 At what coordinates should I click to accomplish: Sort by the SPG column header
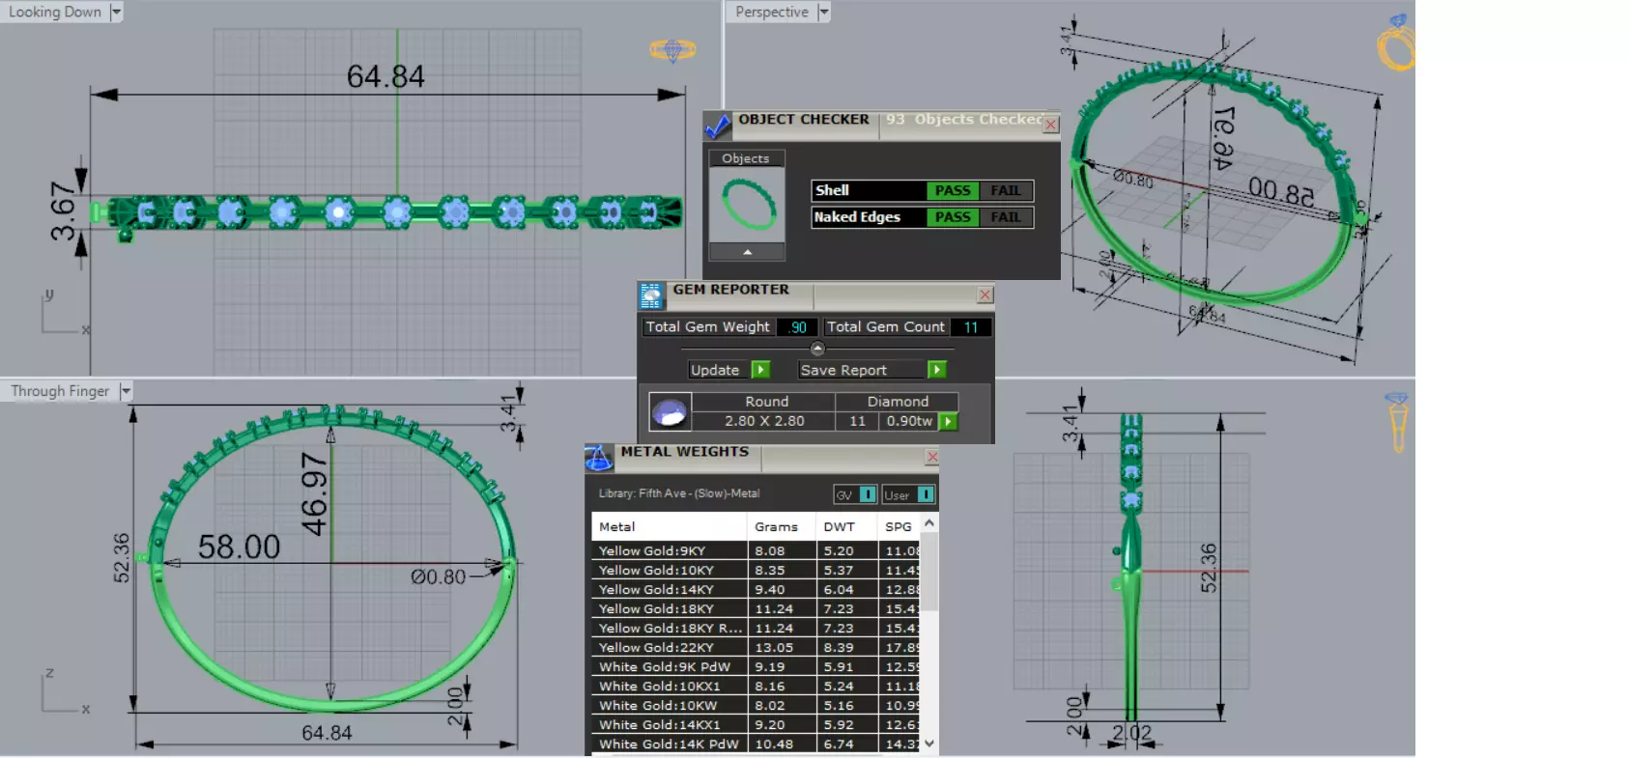900,526
